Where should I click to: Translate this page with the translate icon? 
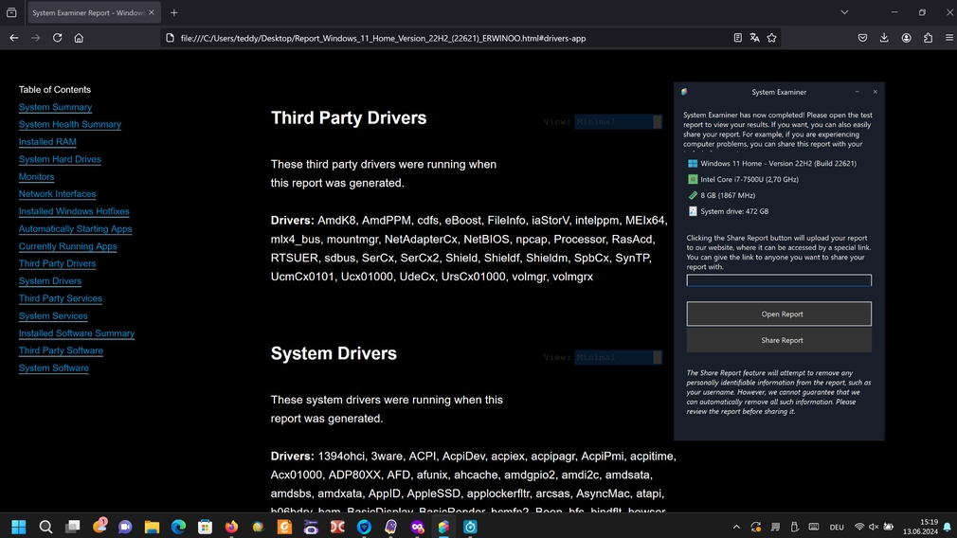[x=754, y=38]
